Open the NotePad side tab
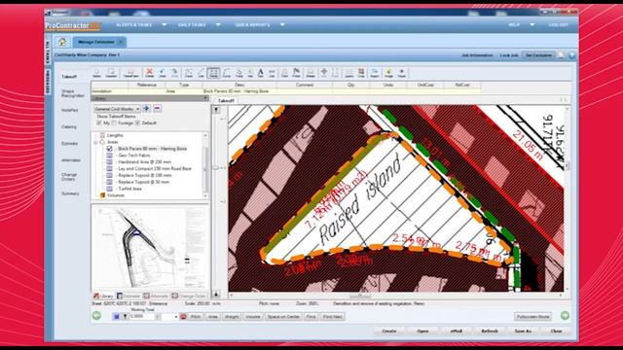 (x=69, y=110)
